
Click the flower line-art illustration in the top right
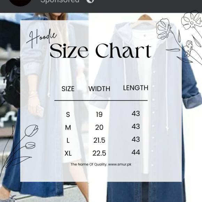[x=179, y=37]
